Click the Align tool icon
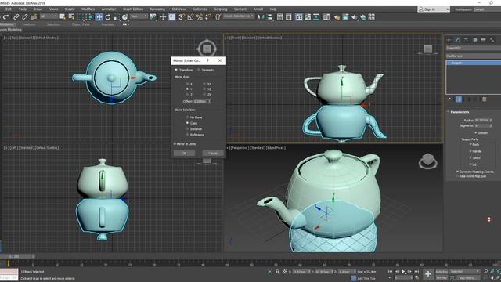This screenshot has height=282, width=501. pos(269,17)
